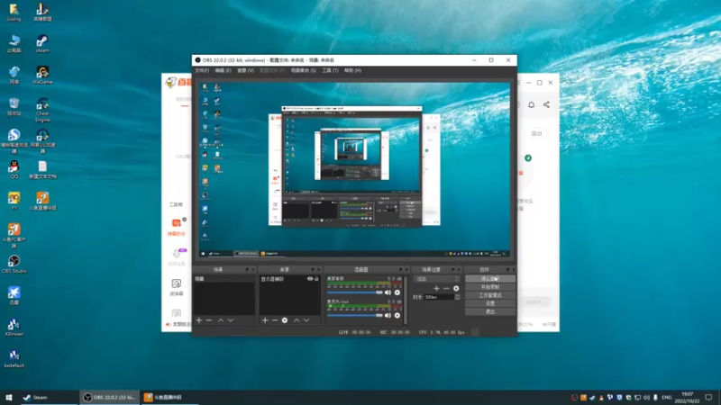Open QQ penguin icon on desktop
Image resolution: width=721 pixels, height=405 pixels.
[14, 169]
